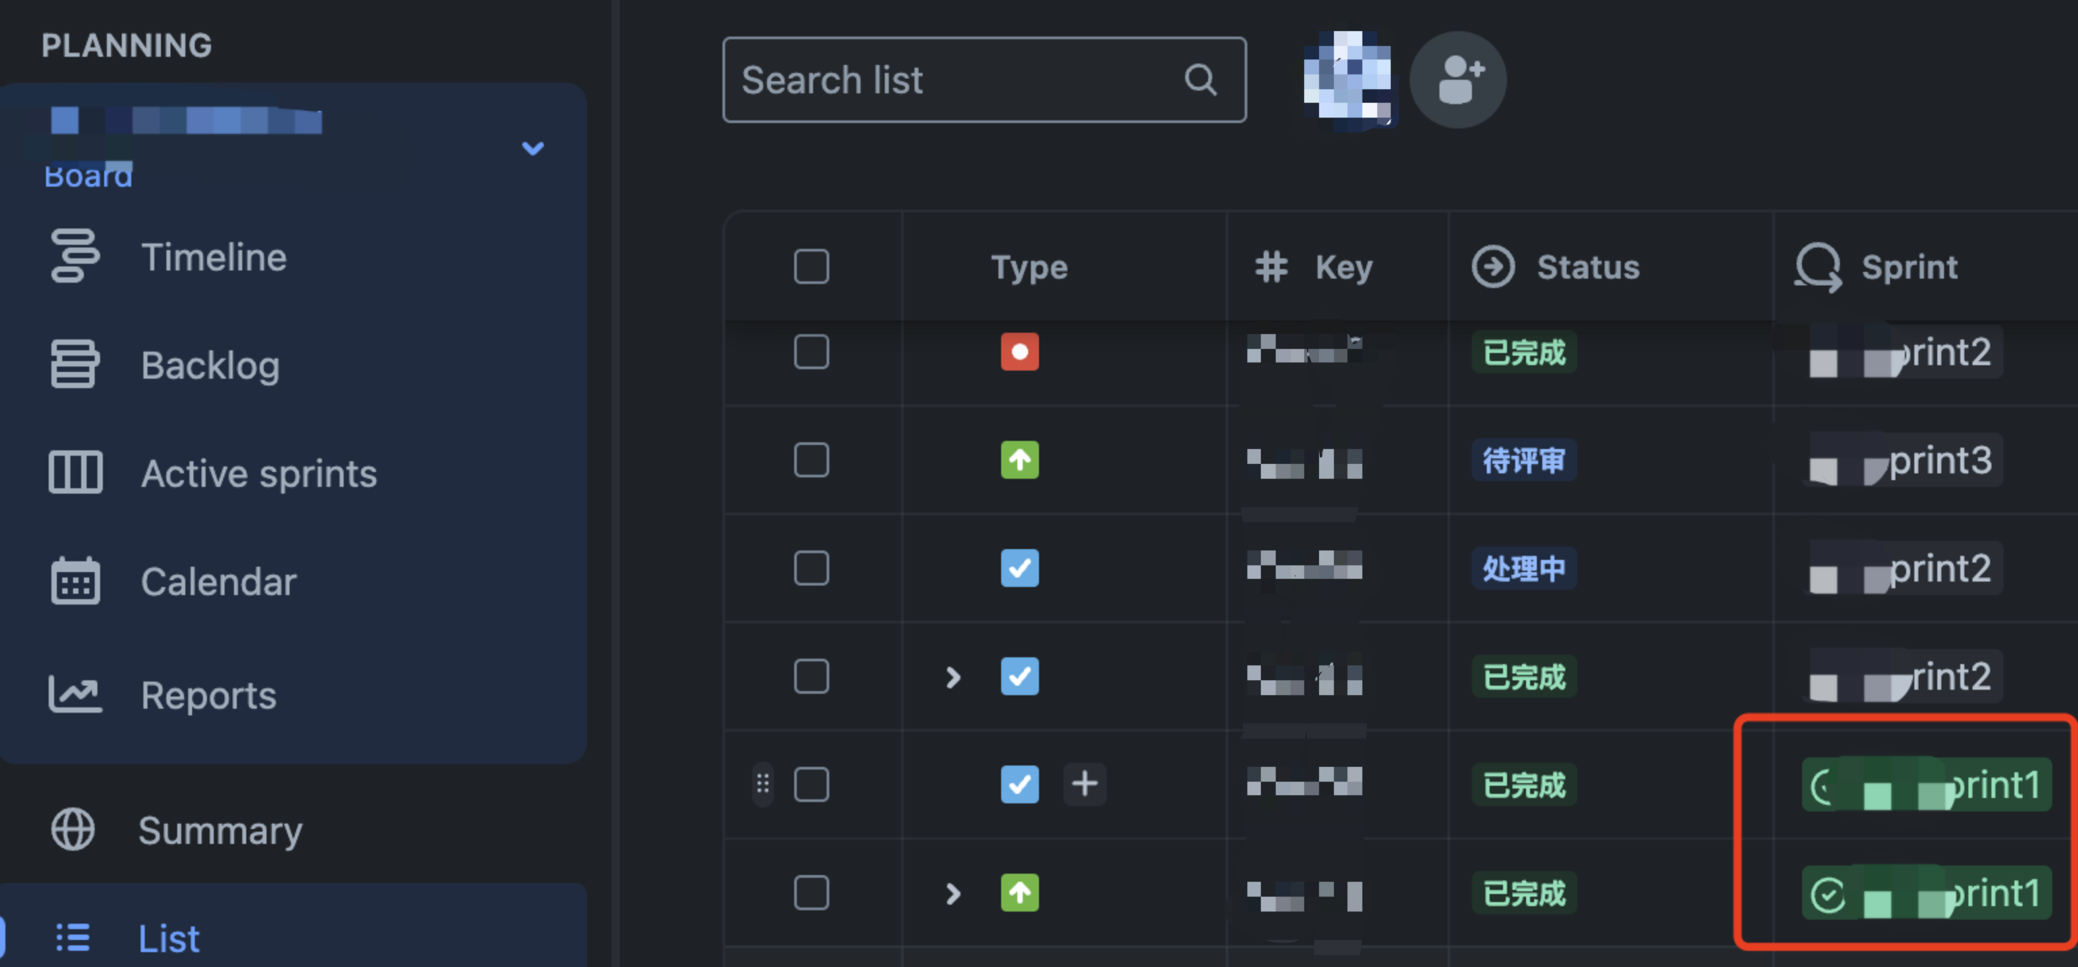The height and width of the screenshot is (967, 2078).
Task: Sort by the Sprint column header
Action: pos(1876,267)
